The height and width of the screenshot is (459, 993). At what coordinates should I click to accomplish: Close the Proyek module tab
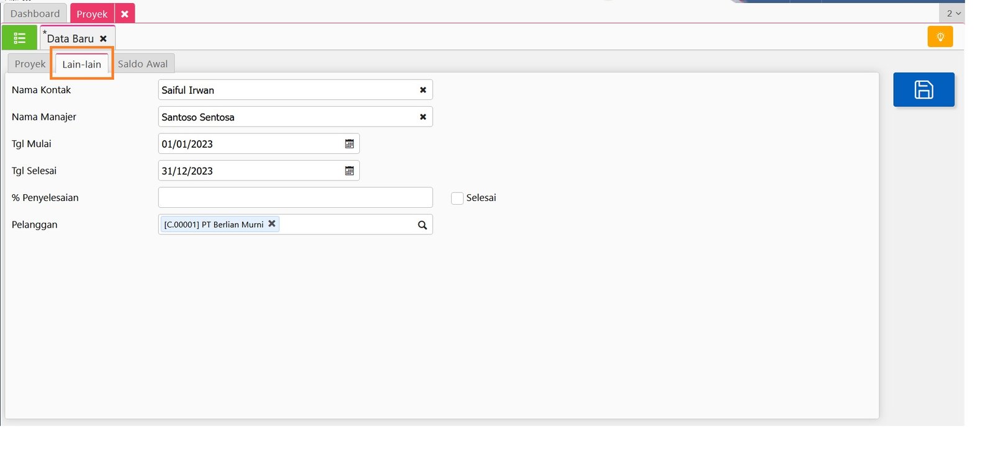point(125,14)
